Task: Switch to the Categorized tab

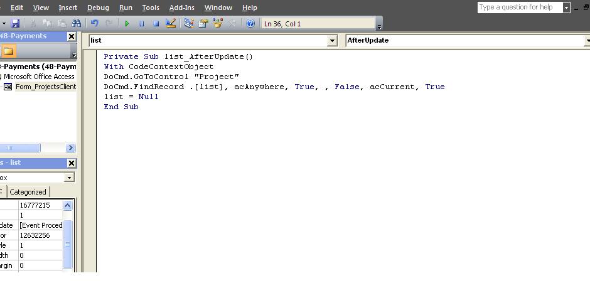Action: (x=28, y=192)
